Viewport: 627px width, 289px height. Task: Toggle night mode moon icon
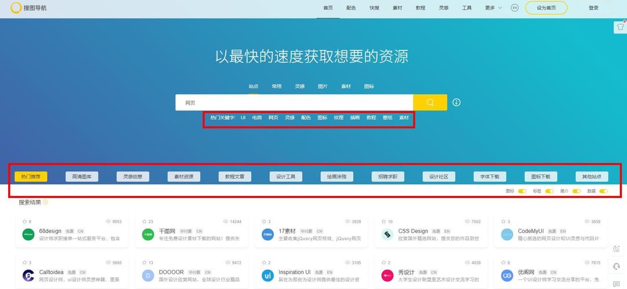tap(617, 249)
